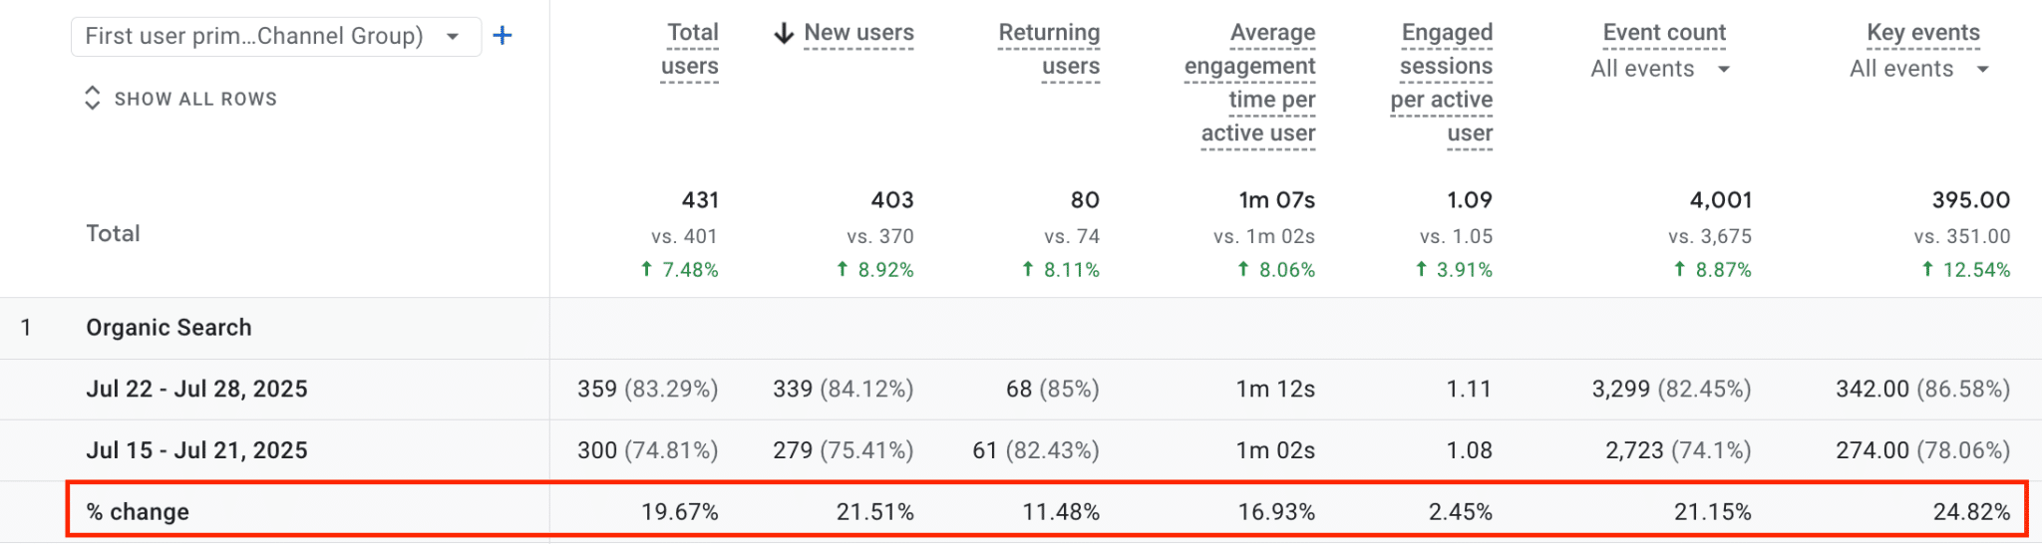Sort by the Total users column header
The height and width of the screenshot is (544, 2042).
coord(690,50)
